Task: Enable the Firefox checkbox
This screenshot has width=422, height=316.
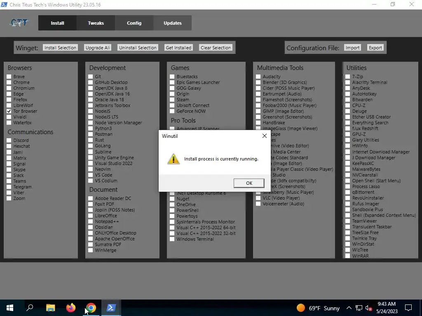Action: tap(9, 100)
